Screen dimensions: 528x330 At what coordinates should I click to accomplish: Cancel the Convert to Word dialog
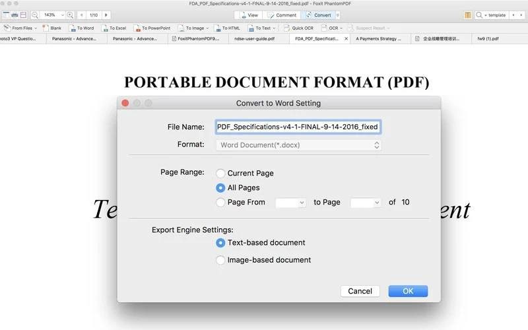click(360, 291)
